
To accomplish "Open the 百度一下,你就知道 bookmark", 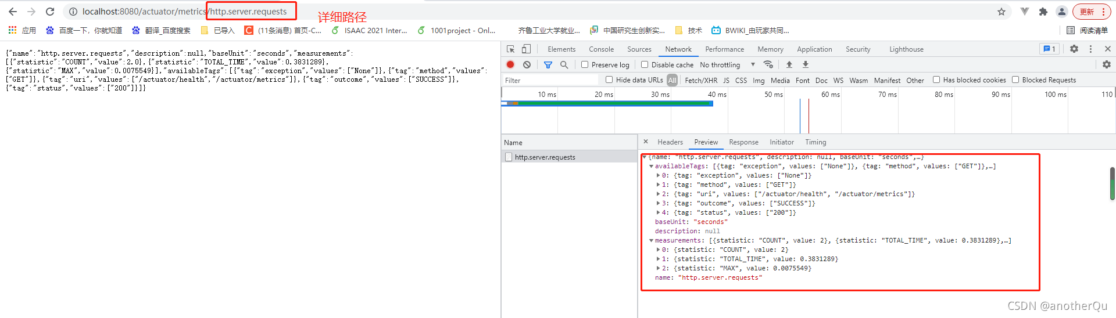I will [84, 30].
